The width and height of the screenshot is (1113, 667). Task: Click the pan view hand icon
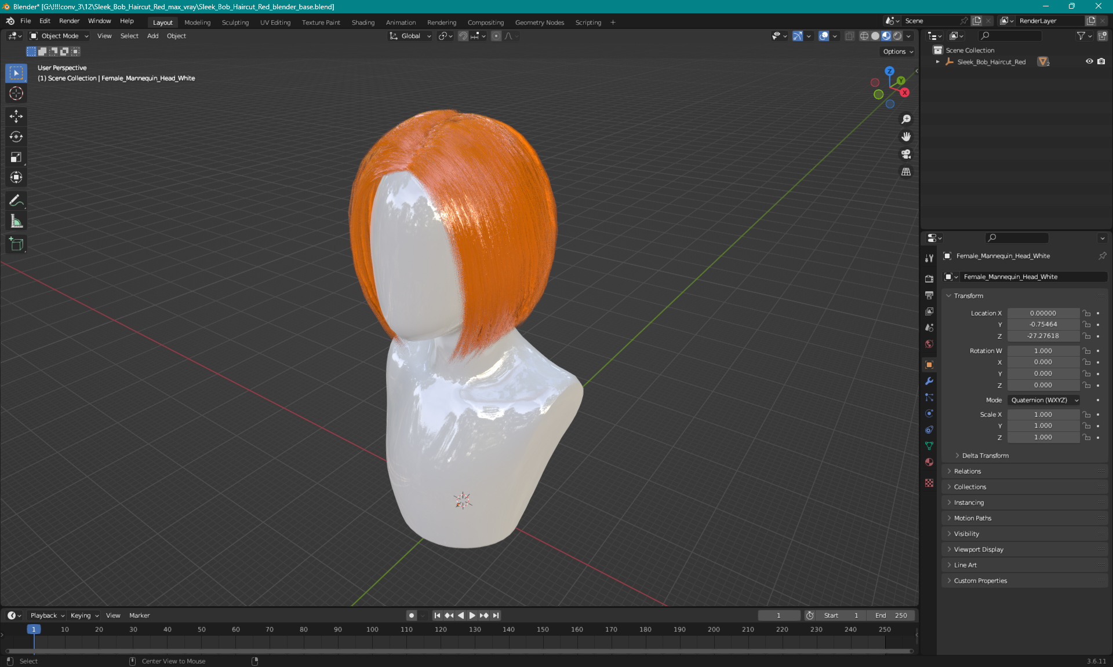(905, 137)
